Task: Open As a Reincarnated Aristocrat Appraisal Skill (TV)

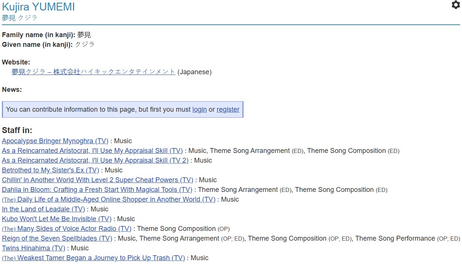Action: tap(92, 151)
